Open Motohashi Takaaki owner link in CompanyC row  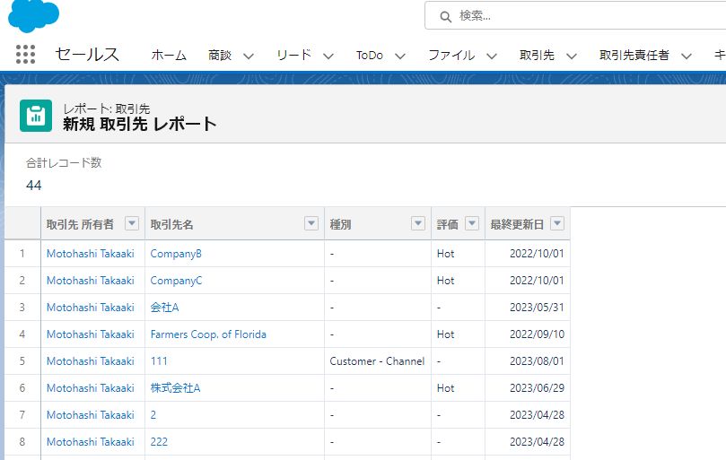pyautogui.click(x=91, y=281)
